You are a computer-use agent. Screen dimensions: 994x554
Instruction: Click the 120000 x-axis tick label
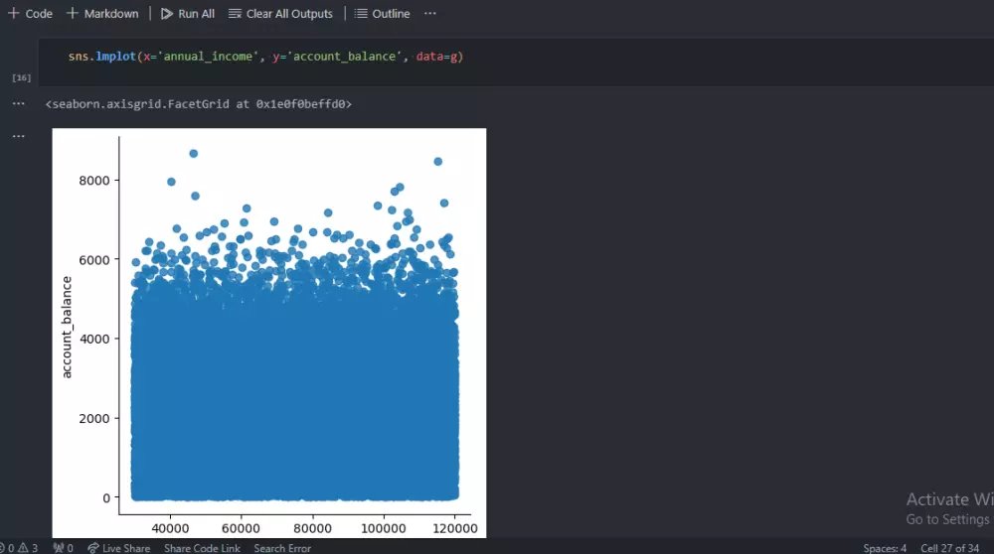click(454, 528)
